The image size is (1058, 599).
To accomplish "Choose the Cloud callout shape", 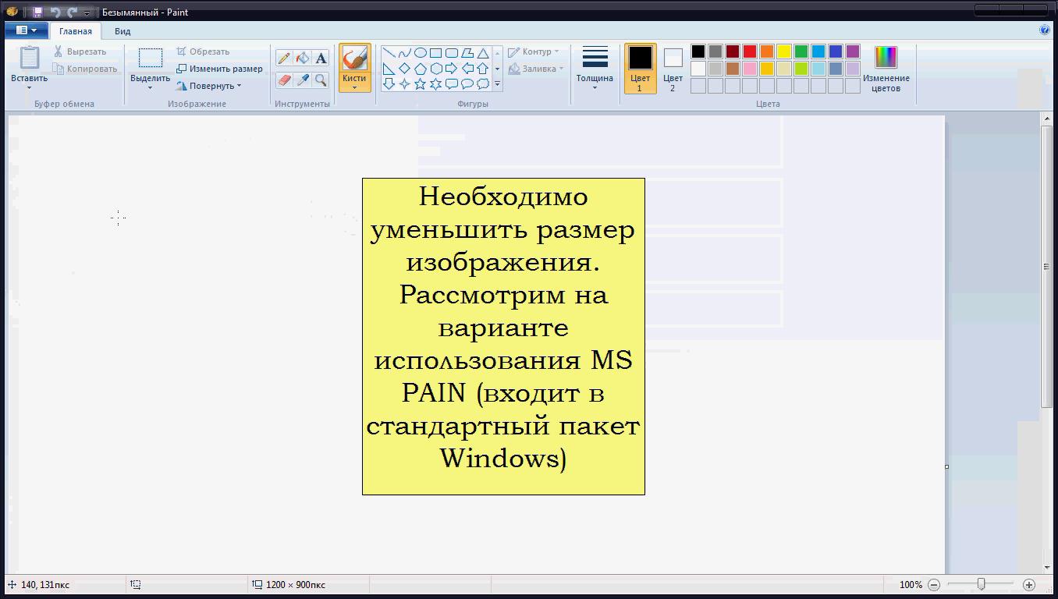I will pos(483,83).
